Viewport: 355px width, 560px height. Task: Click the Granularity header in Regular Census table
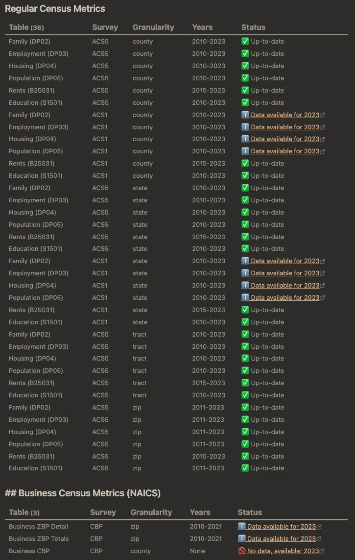coord(153,27)
